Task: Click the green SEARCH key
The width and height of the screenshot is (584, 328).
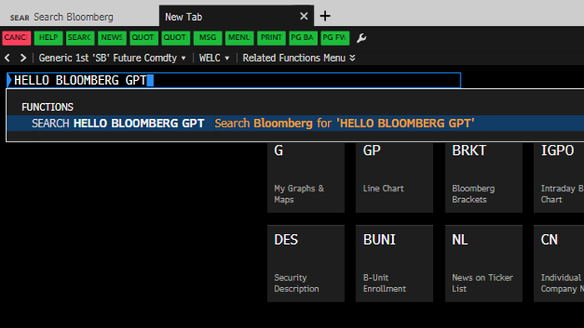Action: (80, 37)
